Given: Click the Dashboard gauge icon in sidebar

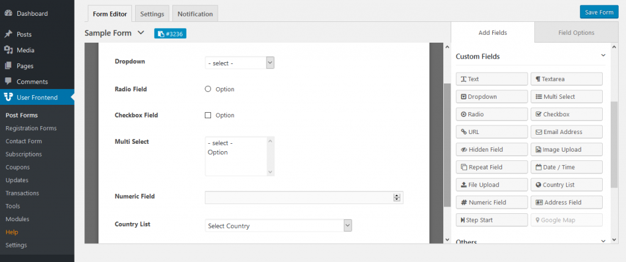Looking at the screenshot, I should (x=9, y=13).
